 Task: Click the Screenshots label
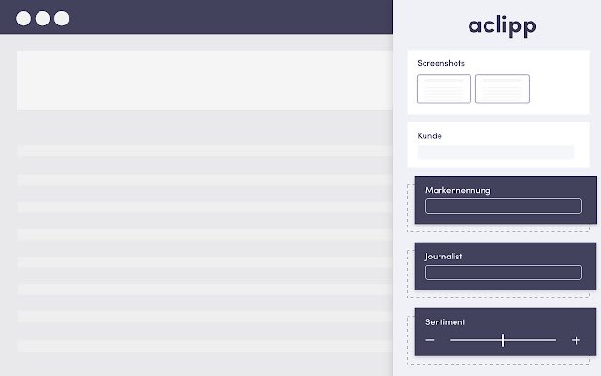(x=440, y=63)
